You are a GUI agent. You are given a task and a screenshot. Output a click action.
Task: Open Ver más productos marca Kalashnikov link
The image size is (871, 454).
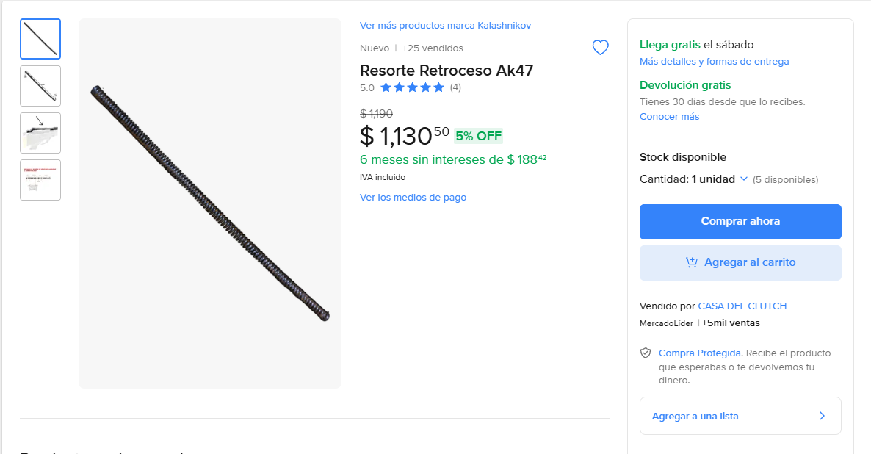445,26
